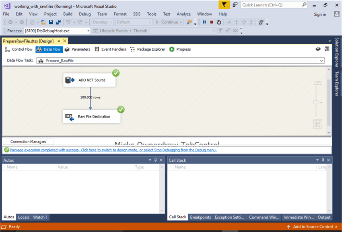
Task: Toggle auto-hide pin on Call Stack panel
Action: tap(323, 160)
